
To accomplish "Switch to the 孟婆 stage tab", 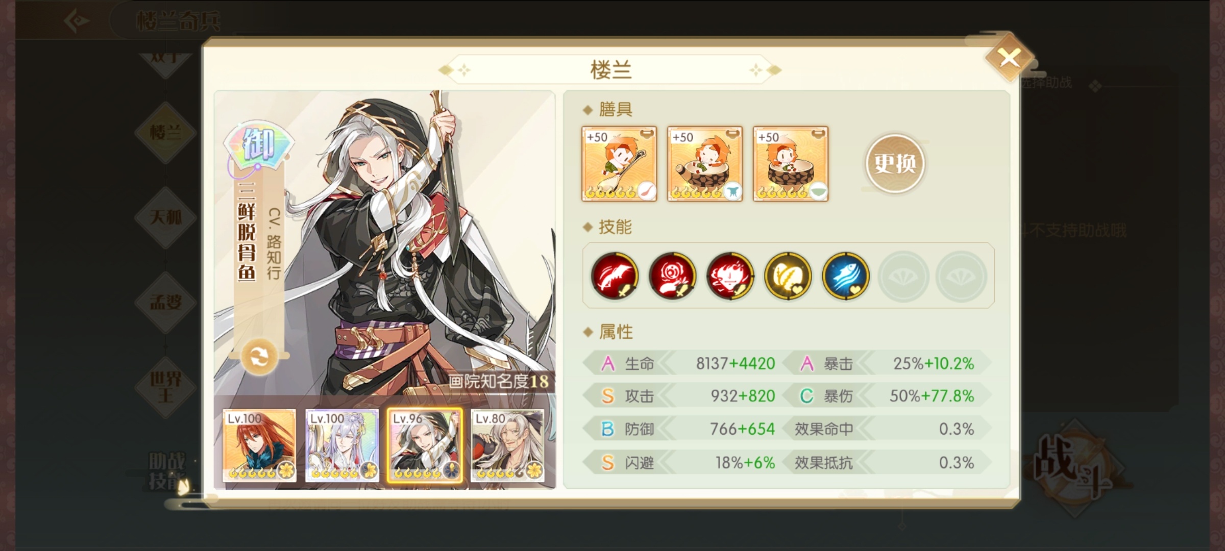I will pos(165,302).
